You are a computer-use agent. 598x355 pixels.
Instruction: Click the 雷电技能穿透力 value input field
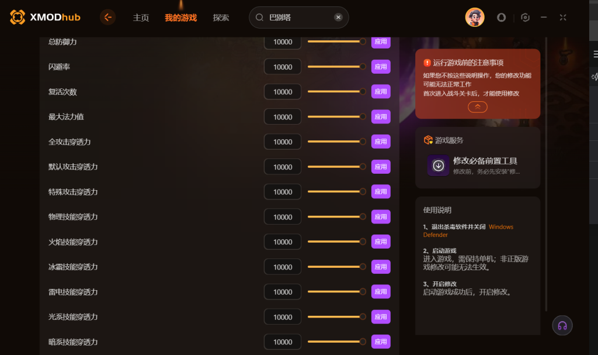tap(283, 292)
